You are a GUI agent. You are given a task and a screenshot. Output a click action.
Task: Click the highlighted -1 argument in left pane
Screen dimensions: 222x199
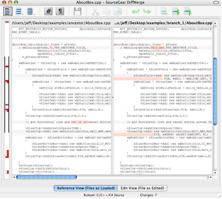(51, 48)
